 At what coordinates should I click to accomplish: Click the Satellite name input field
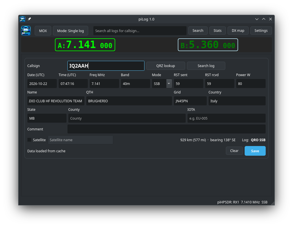pyautogui.click(x=80, y=140)
